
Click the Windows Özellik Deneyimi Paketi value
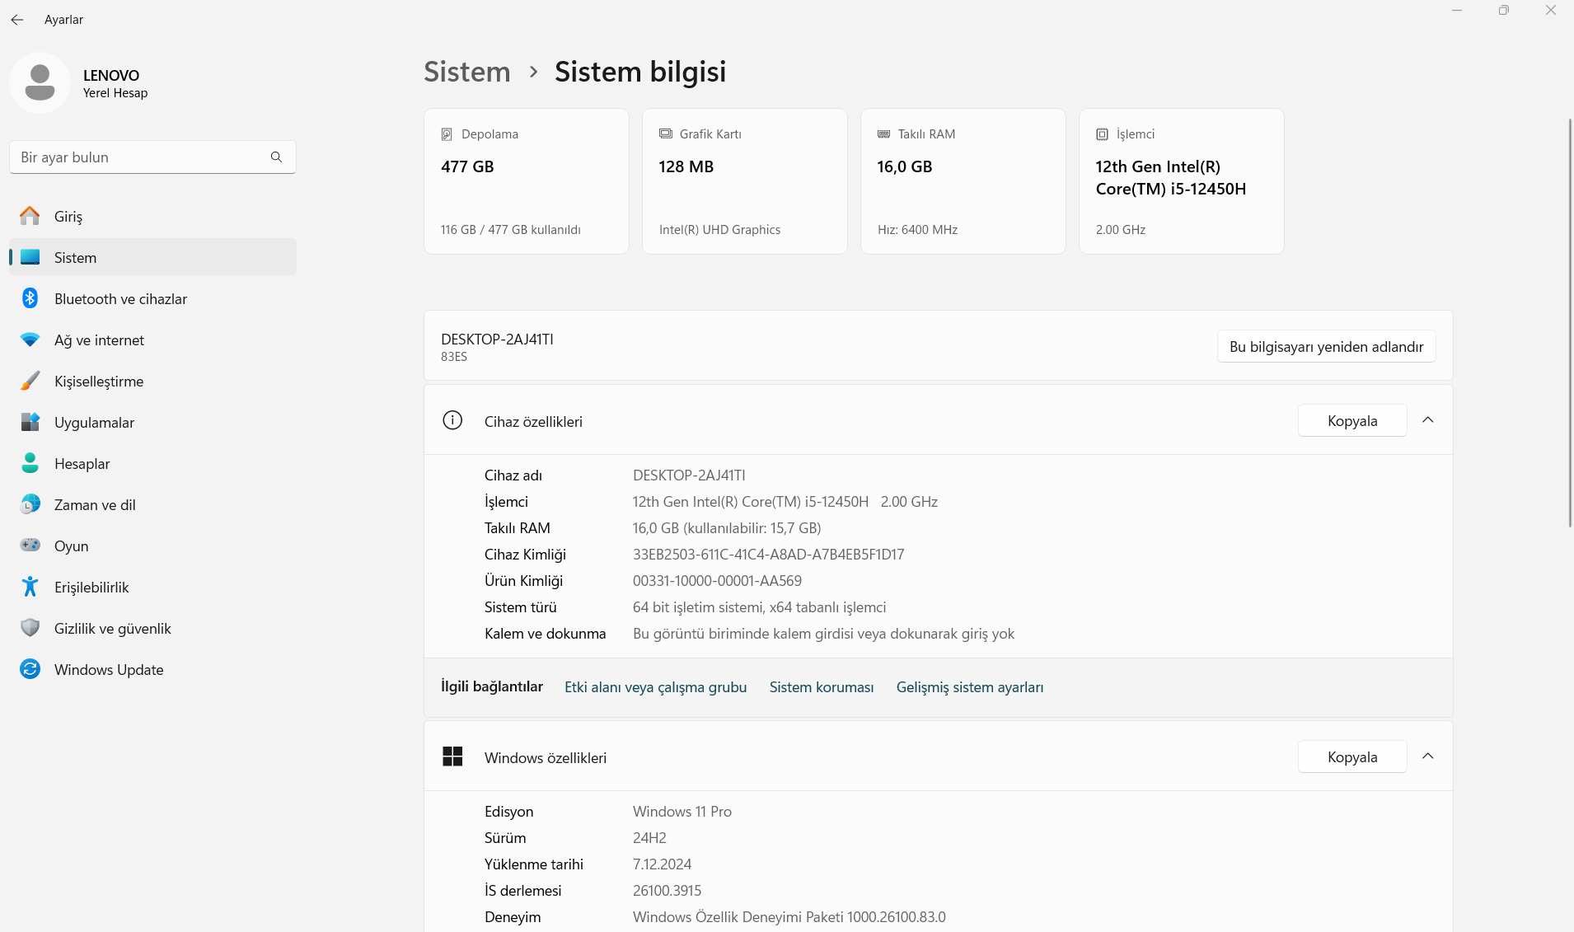click(789, 917)
